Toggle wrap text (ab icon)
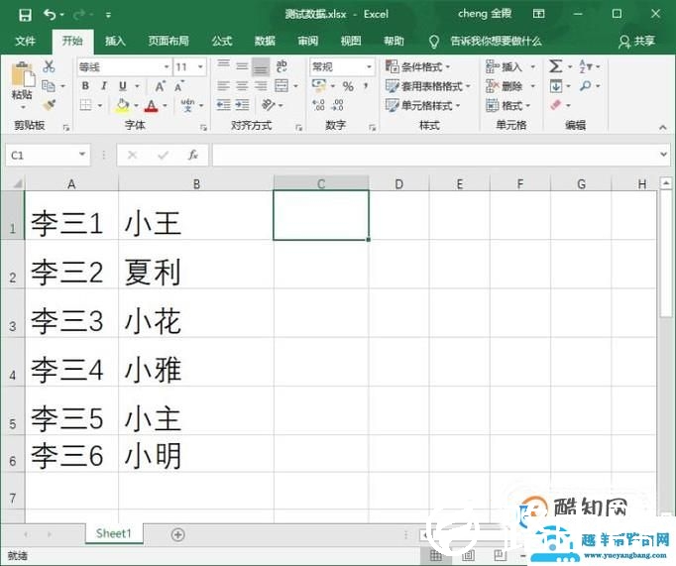 tap(282, 66)
